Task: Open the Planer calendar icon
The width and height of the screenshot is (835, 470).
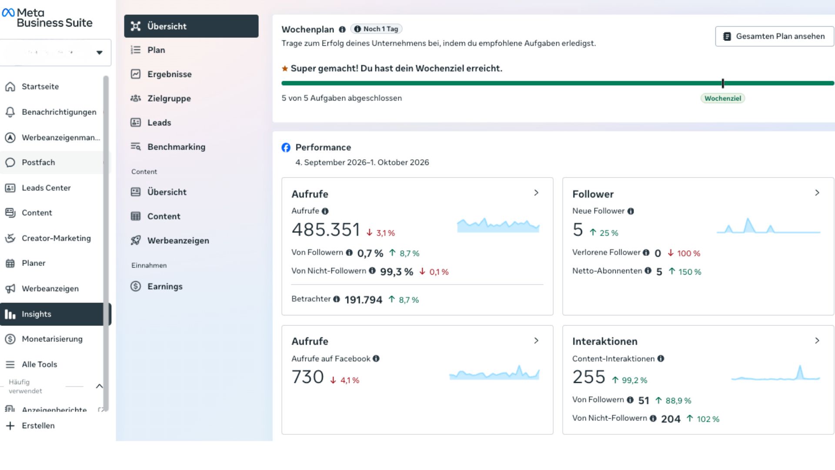Action: pos(10,263)
